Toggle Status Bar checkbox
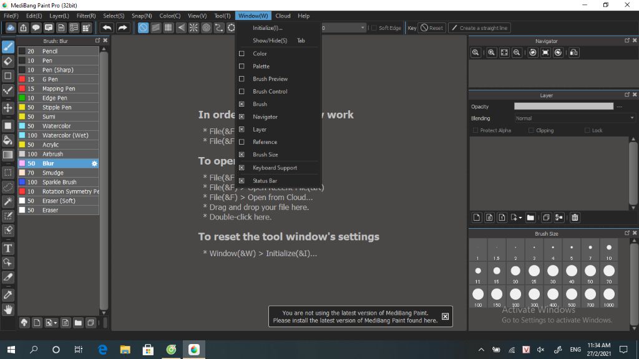Image resolution: width=639 pixels, height=359 pixels. click(241, 180)
